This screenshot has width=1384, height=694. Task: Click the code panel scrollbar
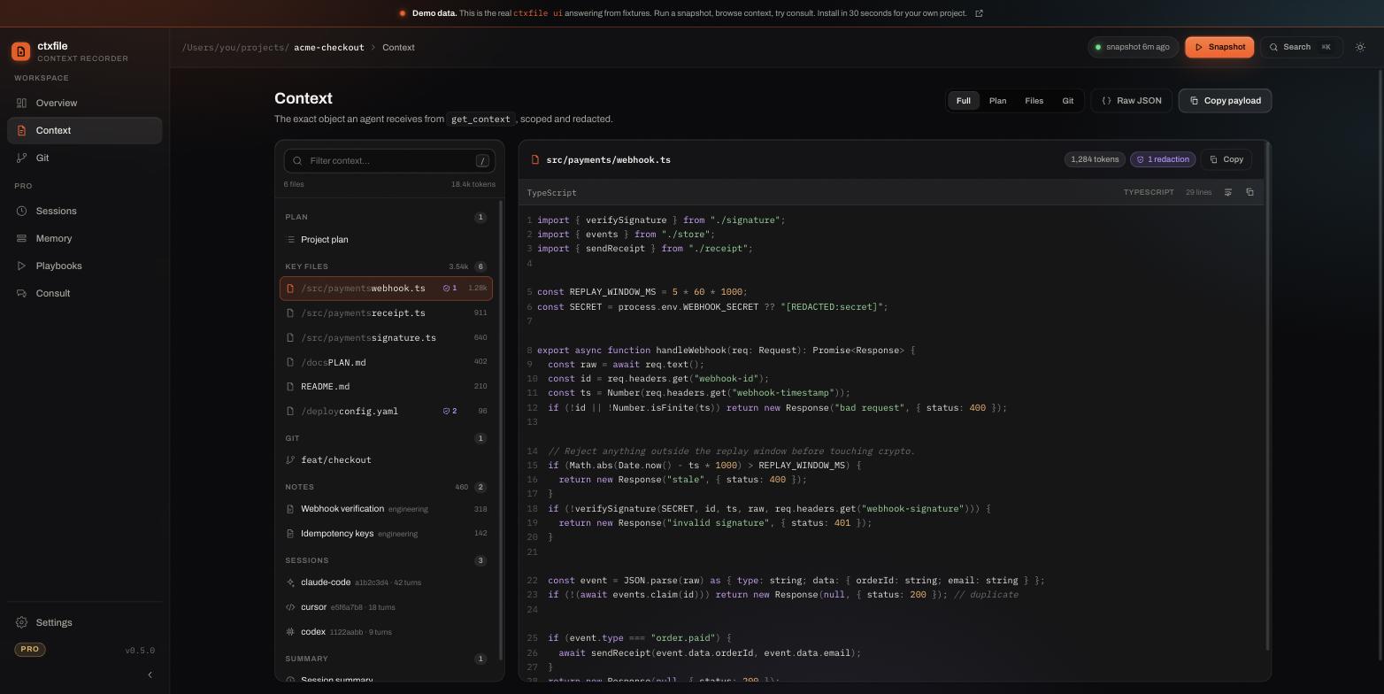pos(1267,396)
